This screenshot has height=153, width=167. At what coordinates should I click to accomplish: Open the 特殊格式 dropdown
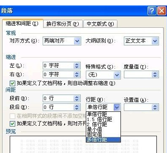click(117, 75)
